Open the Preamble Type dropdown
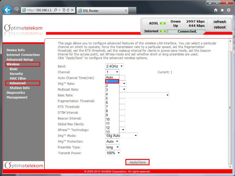The width and height of the screenshot is (235, 176). click(x=113, y=147)
